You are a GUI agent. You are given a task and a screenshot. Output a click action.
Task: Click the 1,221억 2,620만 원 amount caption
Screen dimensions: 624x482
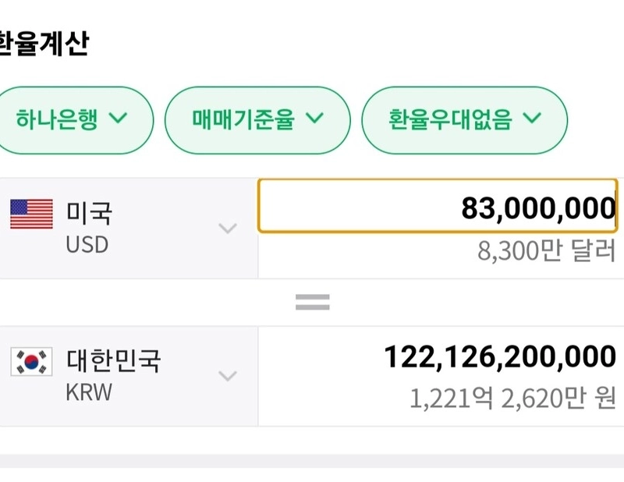coord(513,399)
